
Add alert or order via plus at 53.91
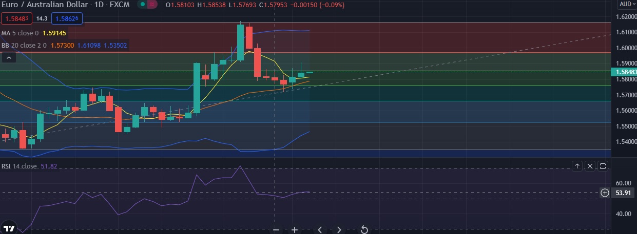[605, 193]
